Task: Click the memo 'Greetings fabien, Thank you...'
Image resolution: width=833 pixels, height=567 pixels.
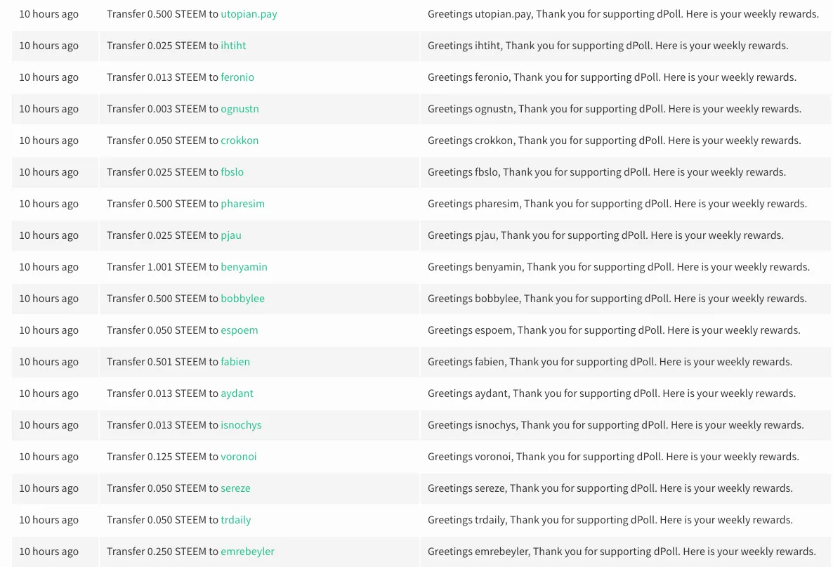Action: [x=610, y=362]
